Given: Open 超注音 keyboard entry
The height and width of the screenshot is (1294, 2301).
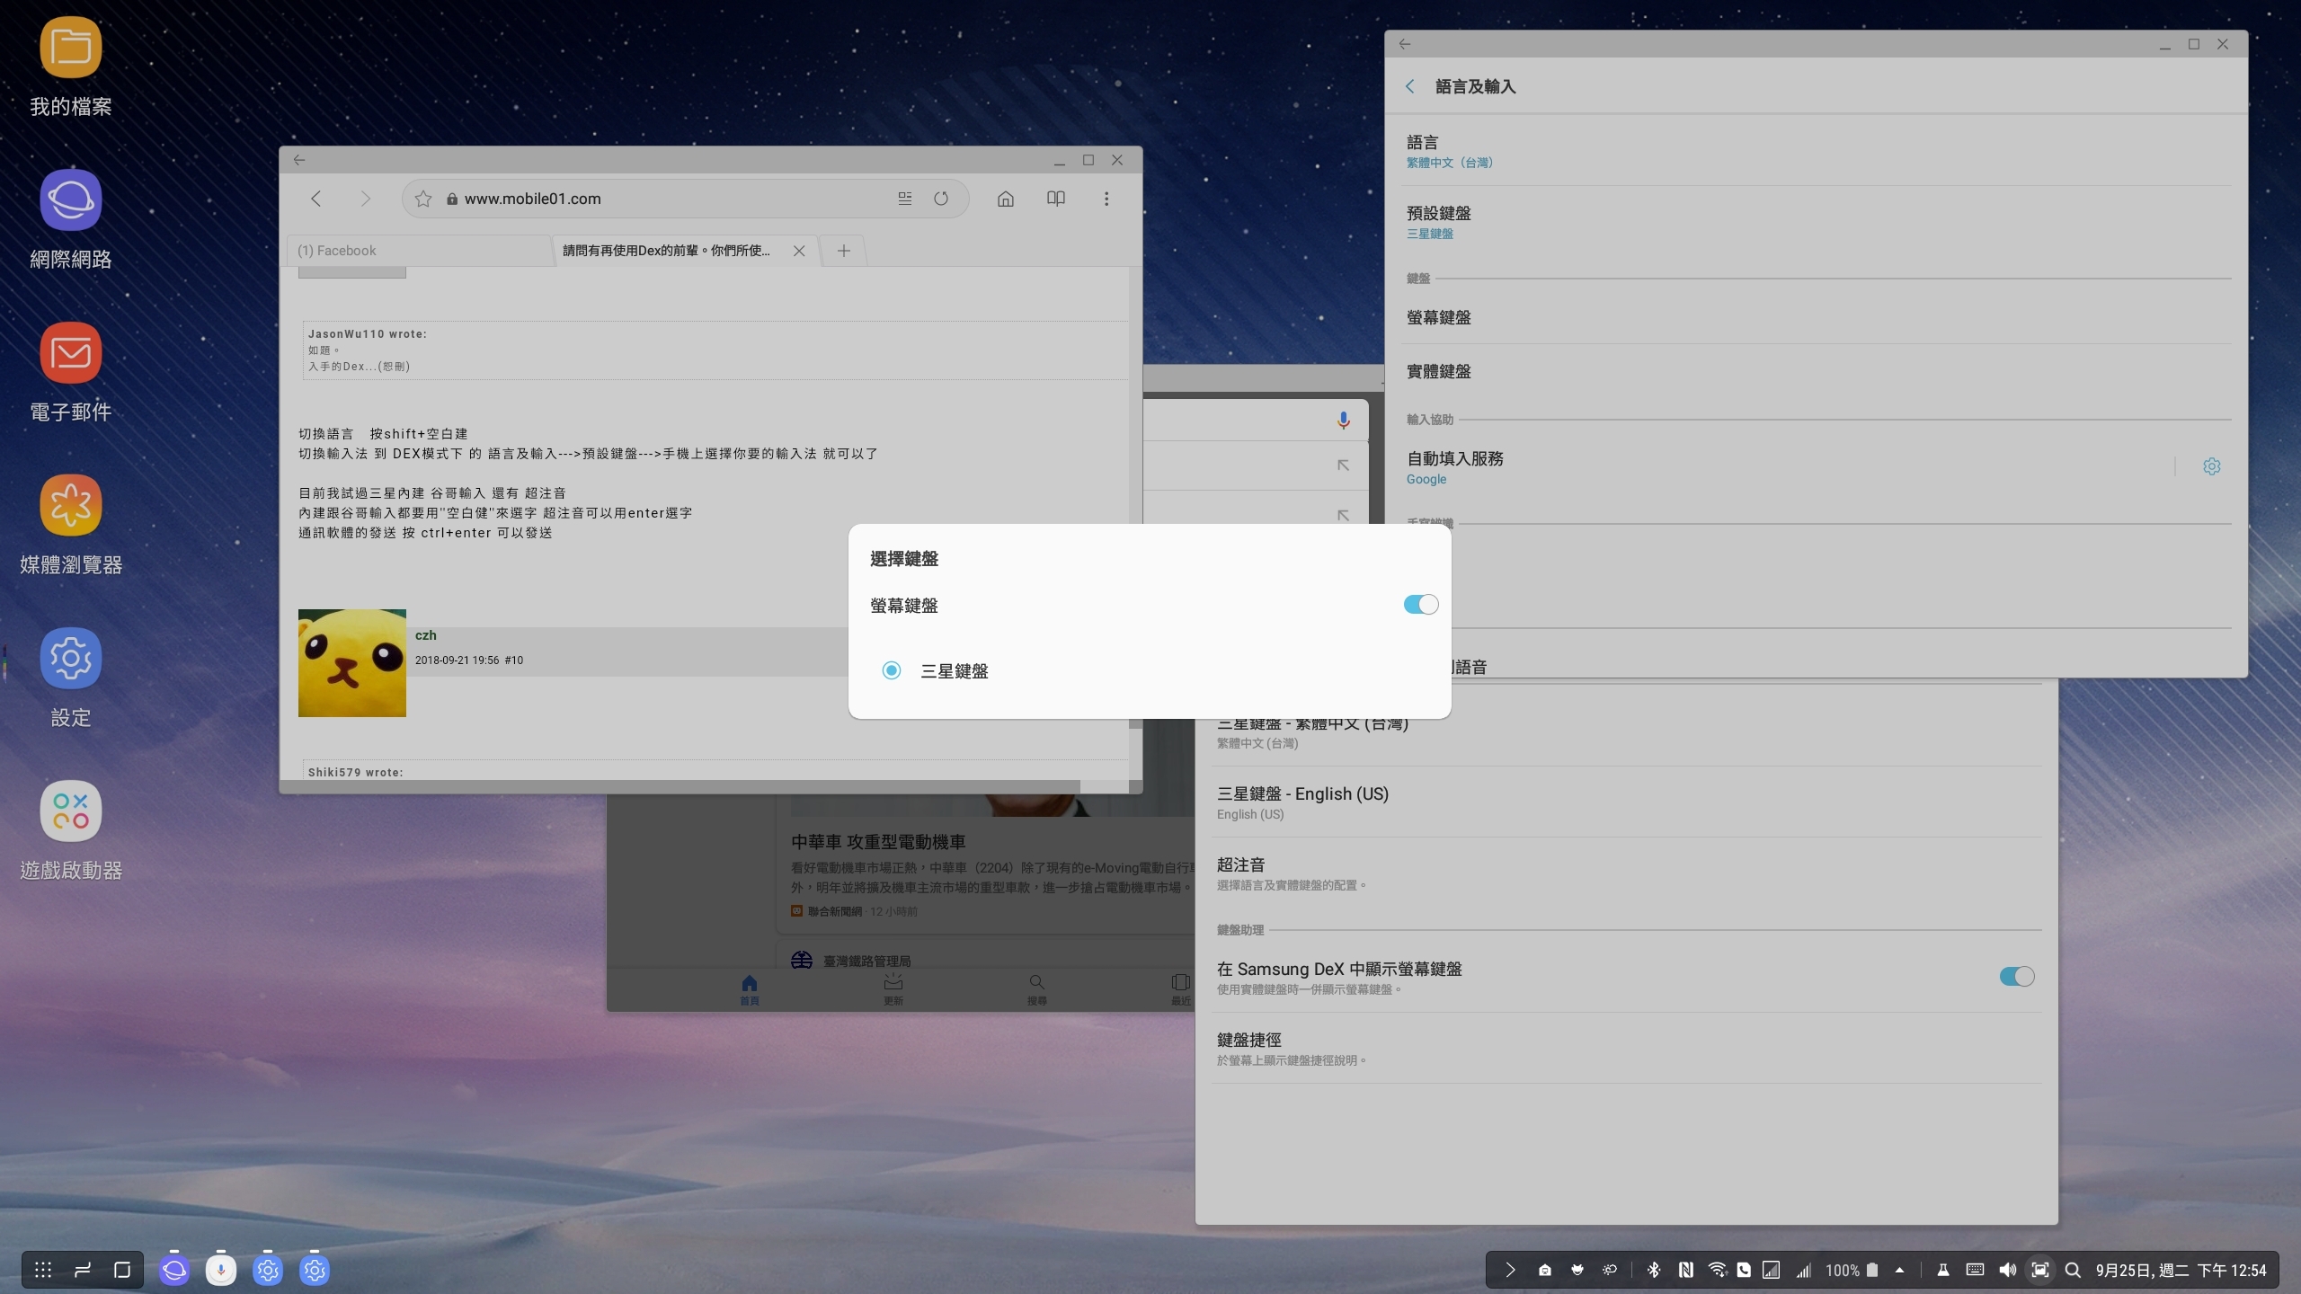Looking at the screenshot, I should [x=1627, y=873].
